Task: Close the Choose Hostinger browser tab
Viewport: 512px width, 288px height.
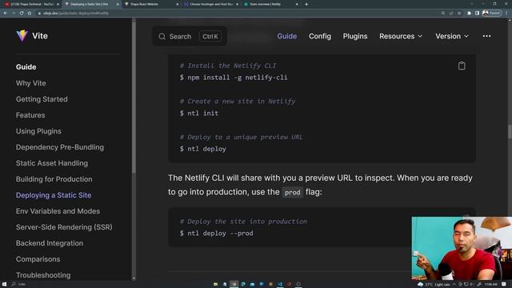Action: coord(237,4)
